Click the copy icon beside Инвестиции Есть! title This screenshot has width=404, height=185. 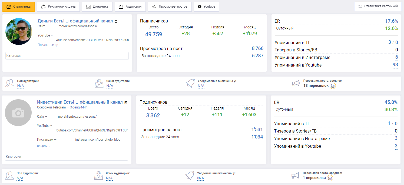pos(125,102)
